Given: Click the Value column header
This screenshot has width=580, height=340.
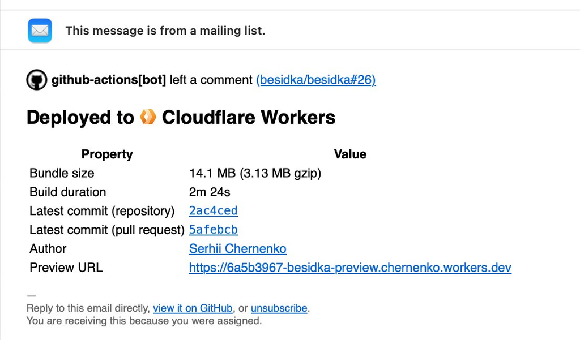Looking at the screenshot, I should click(350, 154).
